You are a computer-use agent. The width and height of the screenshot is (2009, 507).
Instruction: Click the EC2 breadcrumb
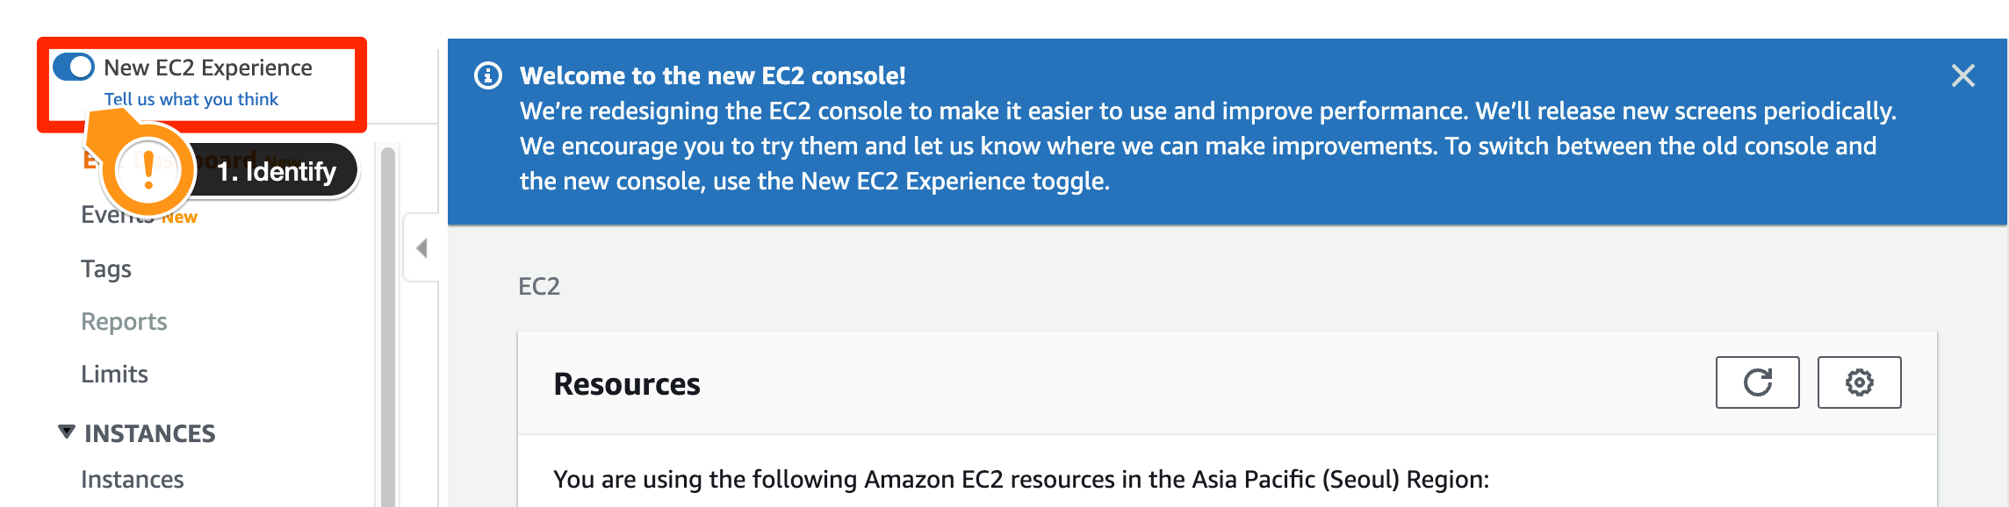pyautogui.click(x=539, y=286)
